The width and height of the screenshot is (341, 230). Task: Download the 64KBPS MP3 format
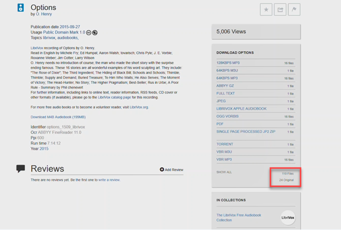pyautogui.click(x=227, y=78)
